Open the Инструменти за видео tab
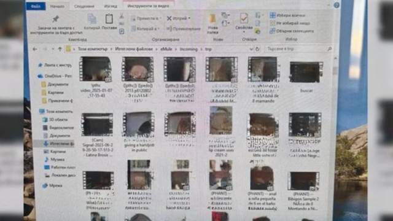 [148, 6]
